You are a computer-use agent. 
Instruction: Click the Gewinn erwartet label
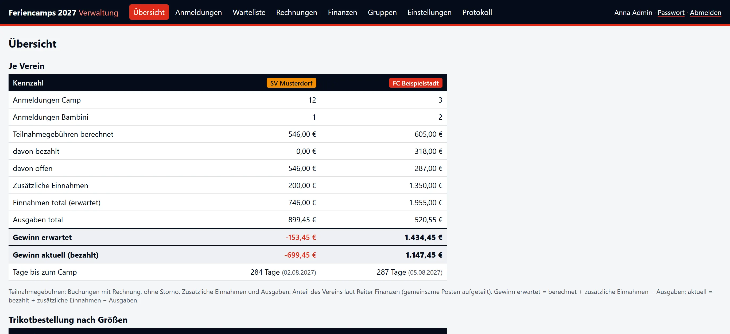[x=42, y=237]
